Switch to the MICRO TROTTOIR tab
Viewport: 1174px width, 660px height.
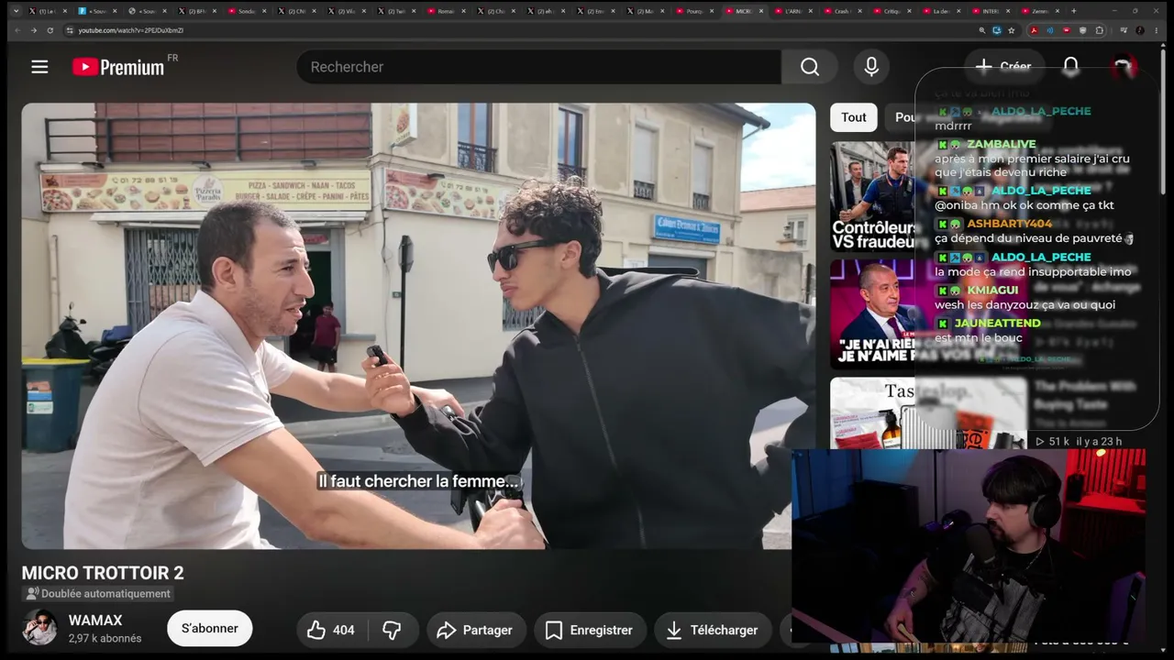pos(744,11)
